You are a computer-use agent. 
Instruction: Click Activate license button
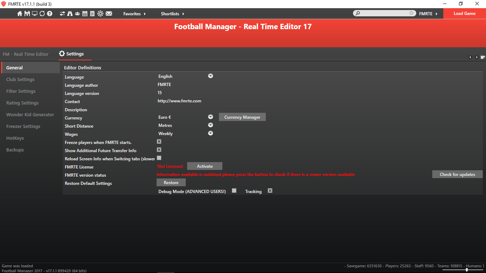coord(205,166)
